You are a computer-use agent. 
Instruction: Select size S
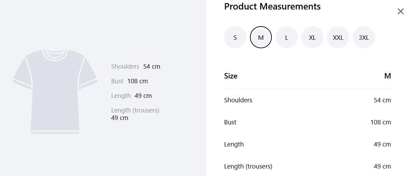point(235,37)
